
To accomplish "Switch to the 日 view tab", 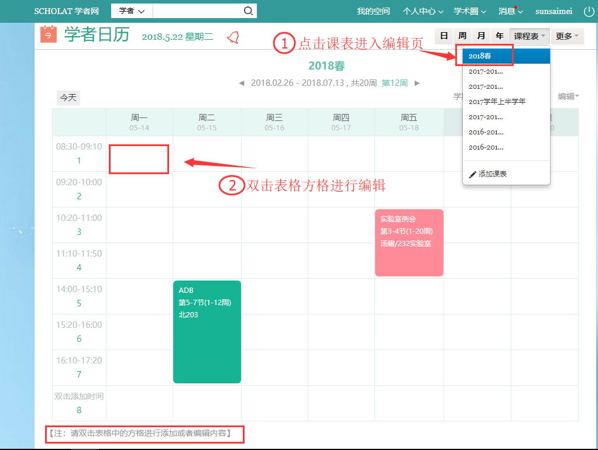I will coord(444,36).
